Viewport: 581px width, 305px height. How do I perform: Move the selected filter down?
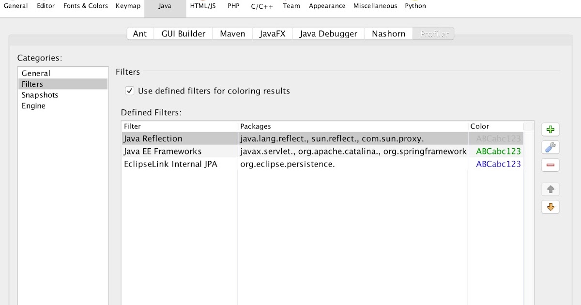550,207
